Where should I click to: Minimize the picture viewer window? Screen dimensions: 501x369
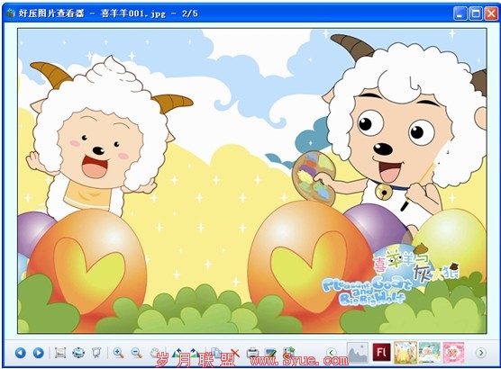click(460, 13)
